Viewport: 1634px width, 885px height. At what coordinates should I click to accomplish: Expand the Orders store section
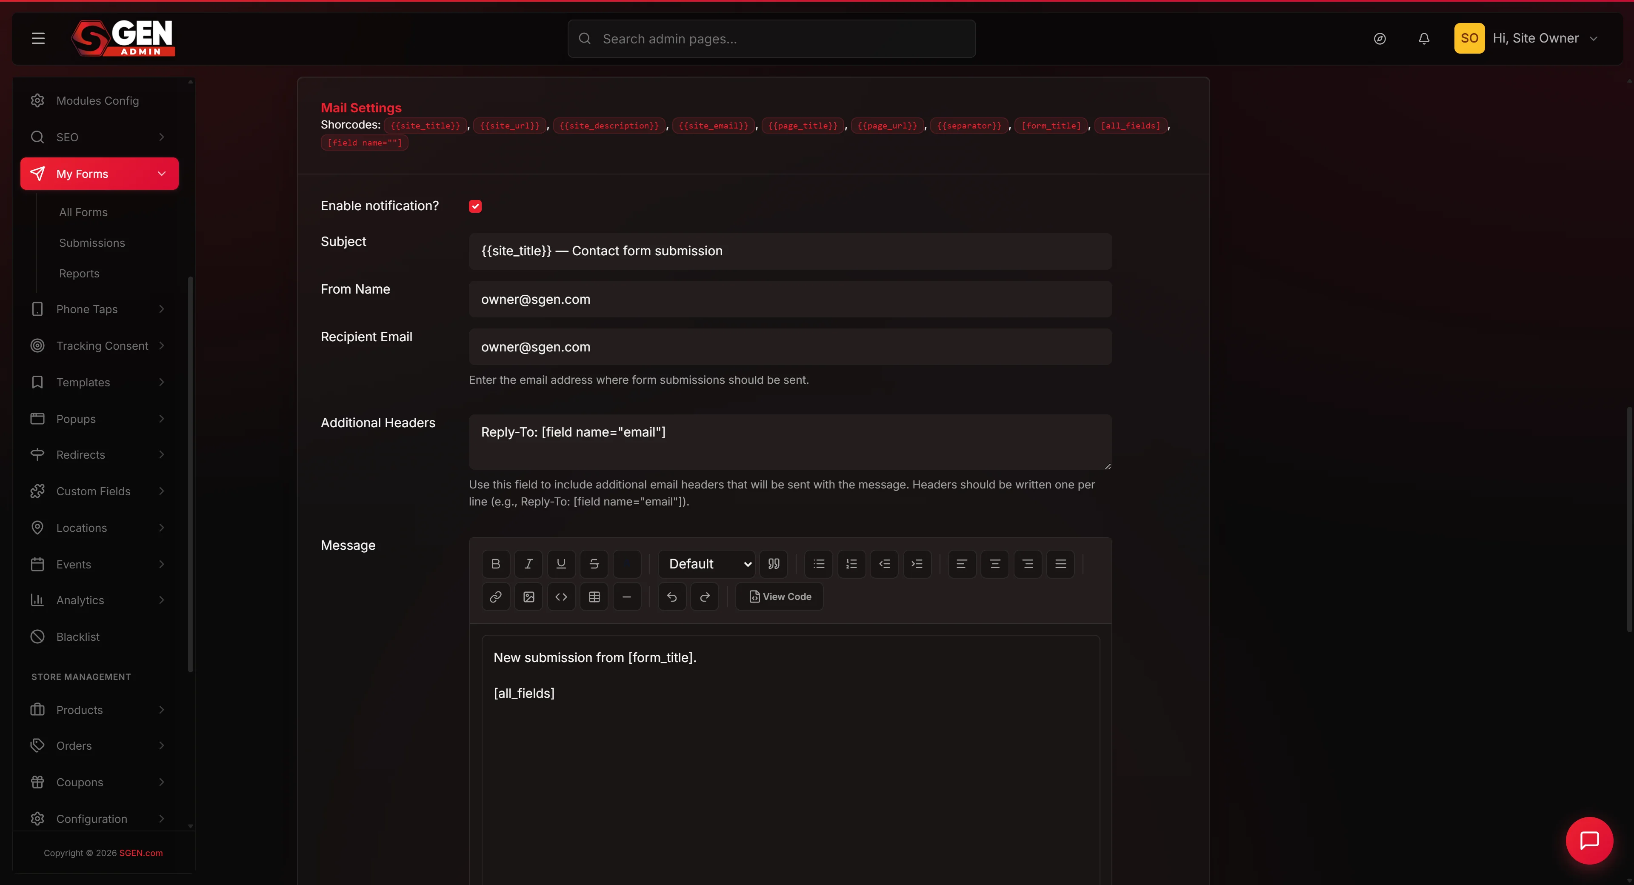click(100, 746)
